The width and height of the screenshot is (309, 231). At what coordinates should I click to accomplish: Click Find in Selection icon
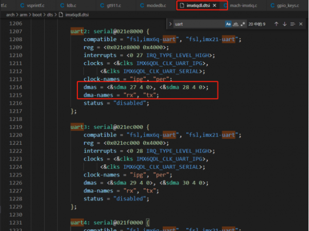[x=293, y=24]
